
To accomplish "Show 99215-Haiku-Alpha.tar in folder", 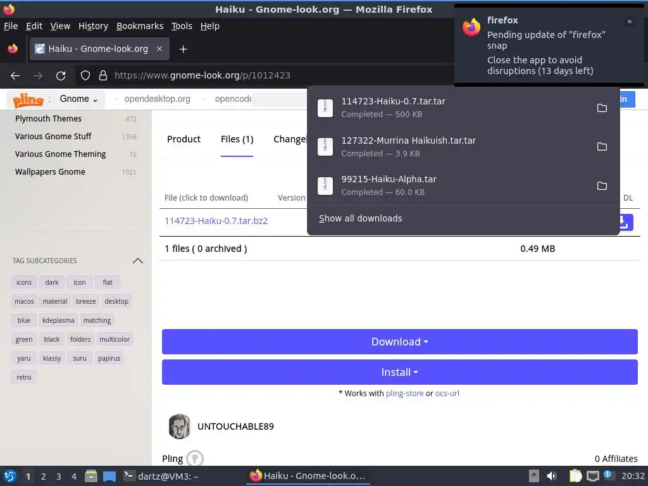I will point(602,186).
